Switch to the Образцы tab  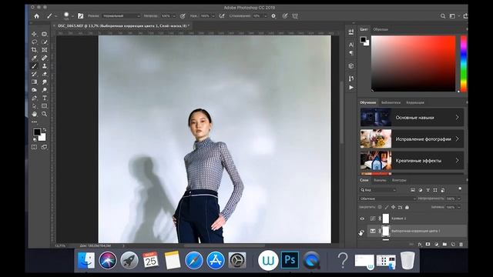point(381,29)
